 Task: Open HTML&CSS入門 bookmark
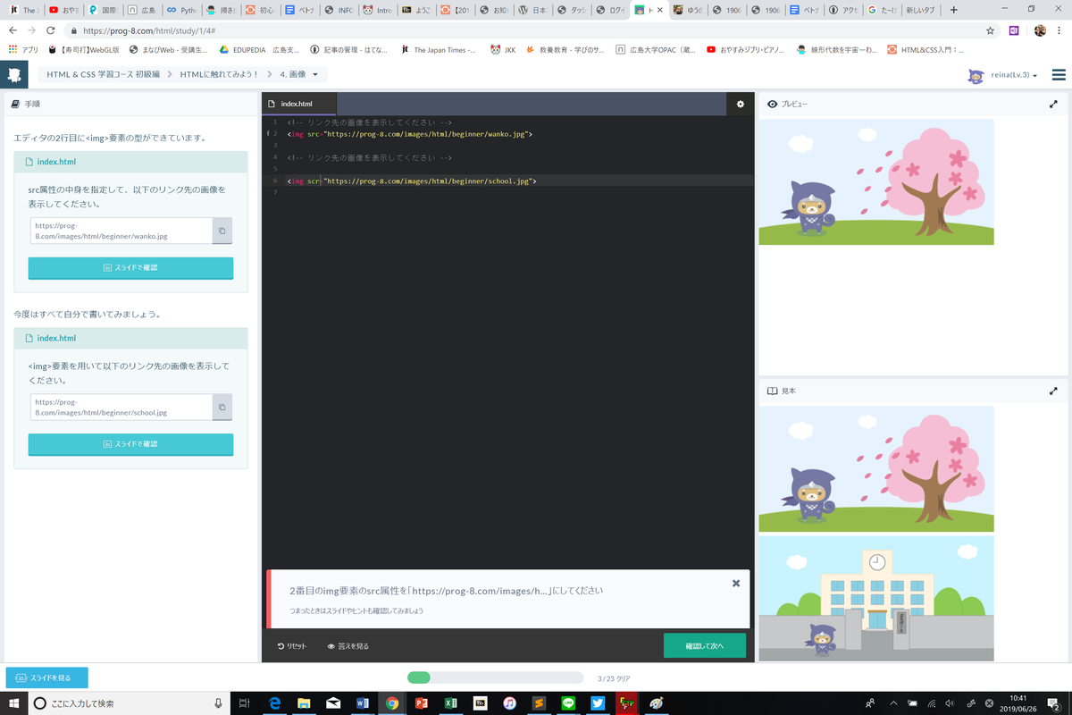point(925,50)
